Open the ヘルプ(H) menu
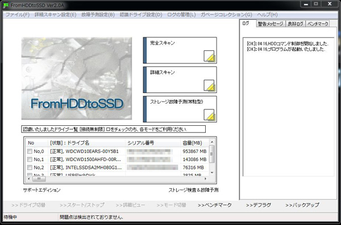Image resolution: width=341 pixels, height=225 pixels. (x=267, y=15)
